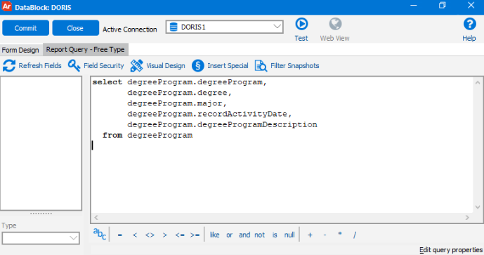484x255 pixels.
Task: Click the 'from' keyword in query
Action: [x=112, y=135]
